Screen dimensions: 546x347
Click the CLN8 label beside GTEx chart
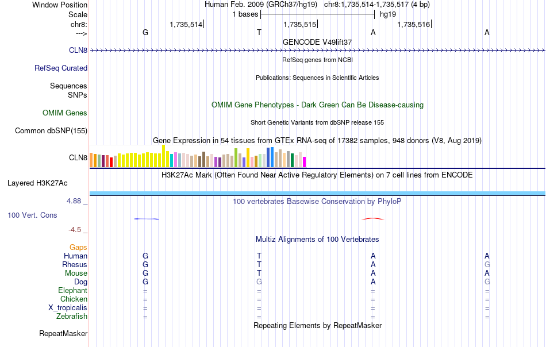coord(78,157)
